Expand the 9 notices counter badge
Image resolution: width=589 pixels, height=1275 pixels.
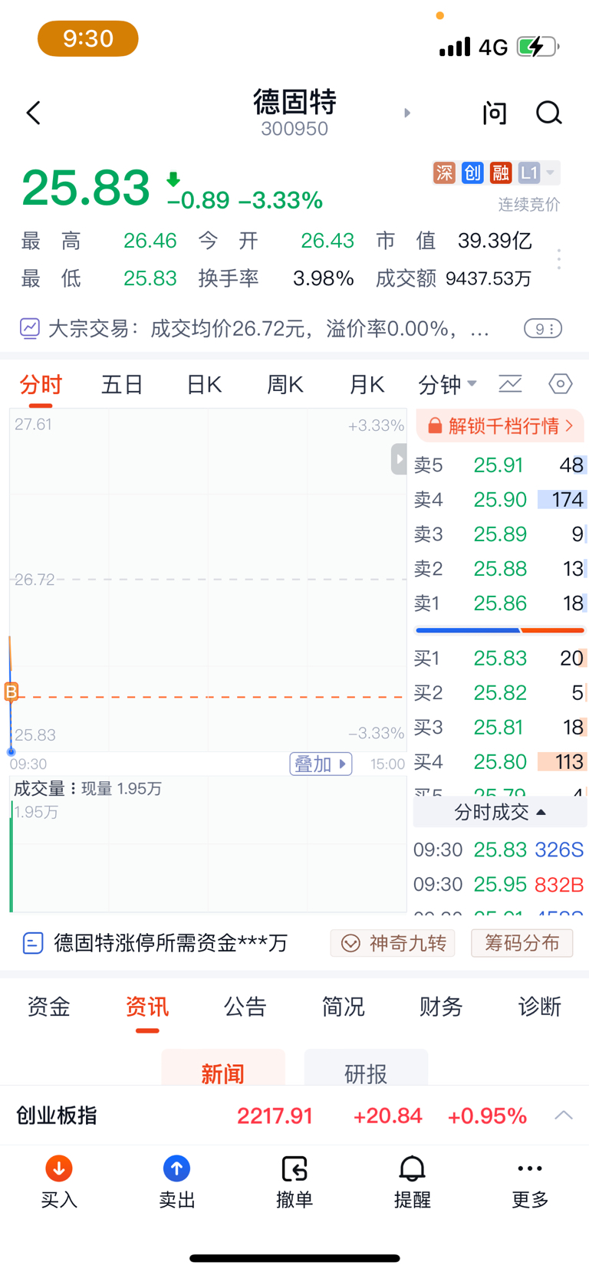click(543, 329)
